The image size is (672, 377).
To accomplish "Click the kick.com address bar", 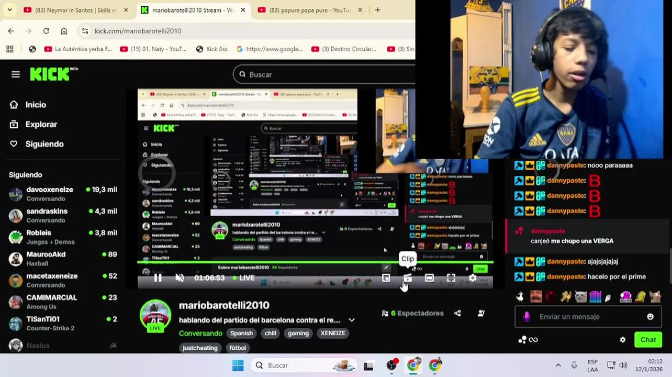I will pyautogui.click(x=246, y=31).
